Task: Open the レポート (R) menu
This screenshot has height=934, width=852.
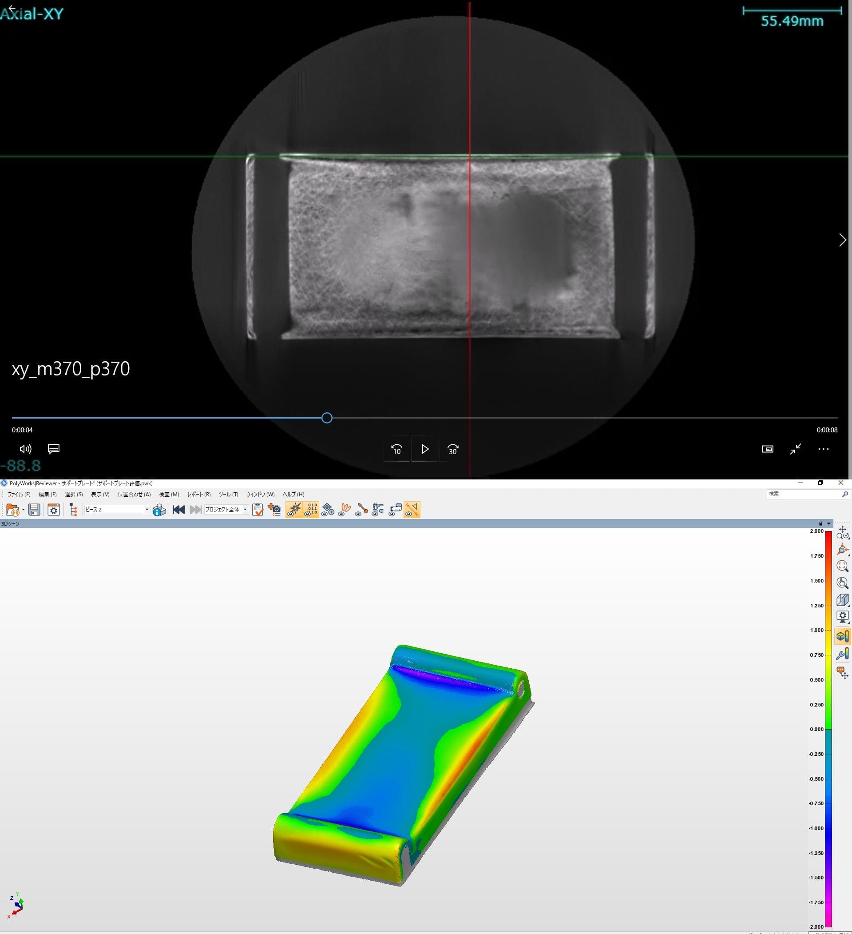Action: pos(198,495)
